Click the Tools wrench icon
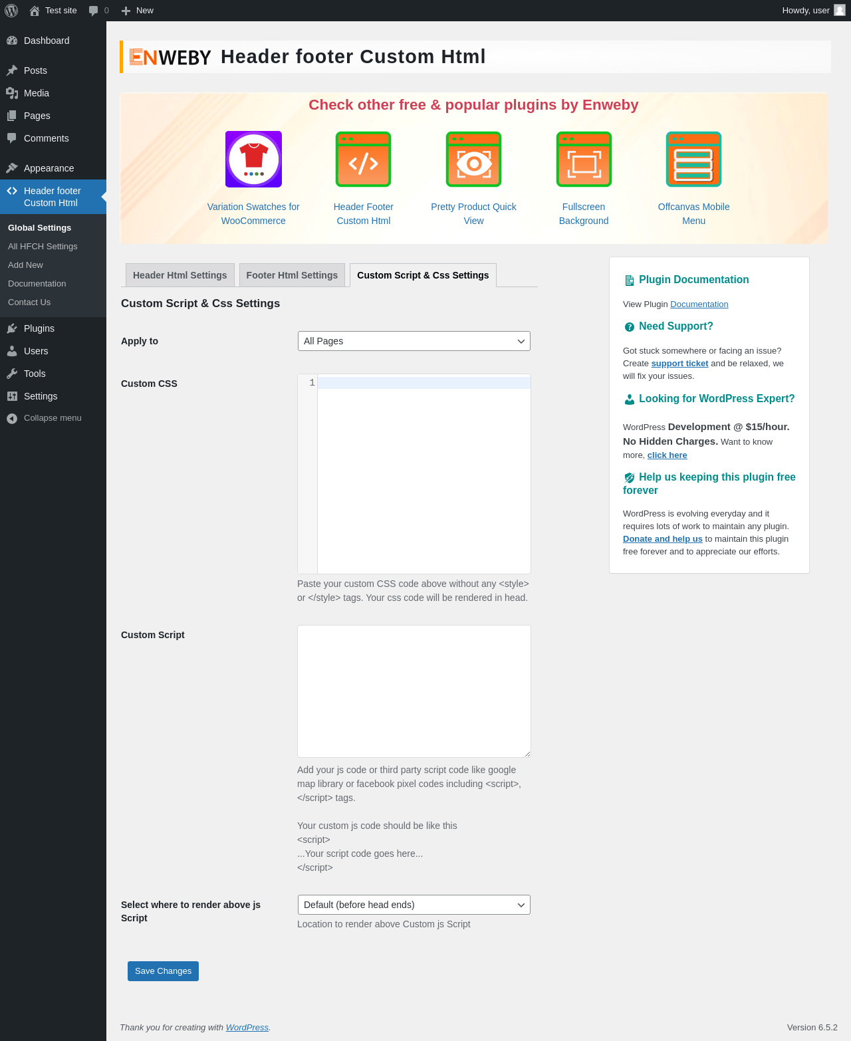Viewport: 851px width, 1041px height. (x=12, y=374)
